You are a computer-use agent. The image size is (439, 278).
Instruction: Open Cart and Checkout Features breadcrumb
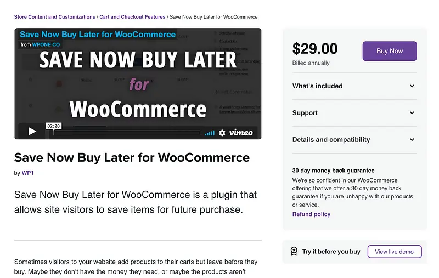click(132, 17)
